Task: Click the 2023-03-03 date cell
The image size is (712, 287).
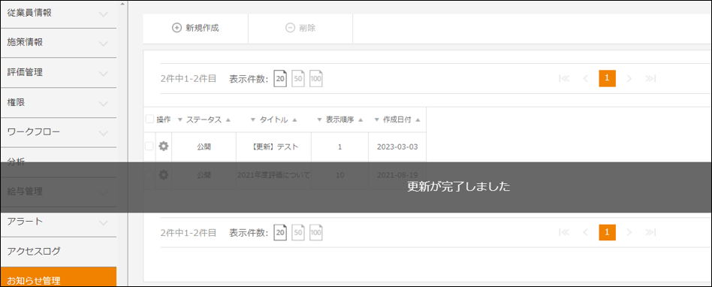Action: pyautogui.click(x=397, y=147)
